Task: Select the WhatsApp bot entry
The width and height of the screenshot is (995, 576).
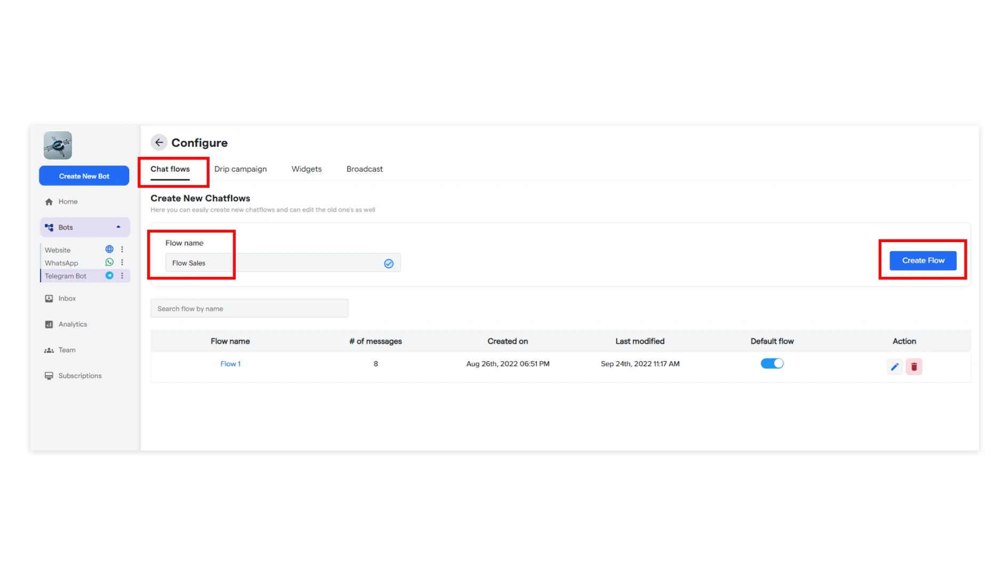Action: 61,263
